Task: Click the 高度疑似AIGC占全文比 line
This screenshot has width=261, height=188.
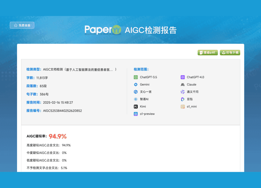Action: [x=49, y=145]
